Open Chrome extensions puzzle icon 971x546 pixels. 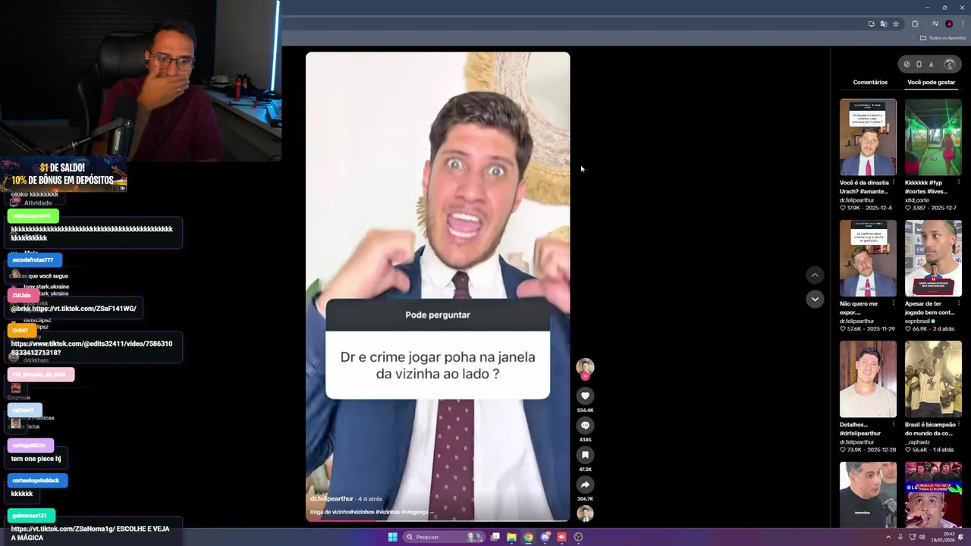click(x=915, y=24)
